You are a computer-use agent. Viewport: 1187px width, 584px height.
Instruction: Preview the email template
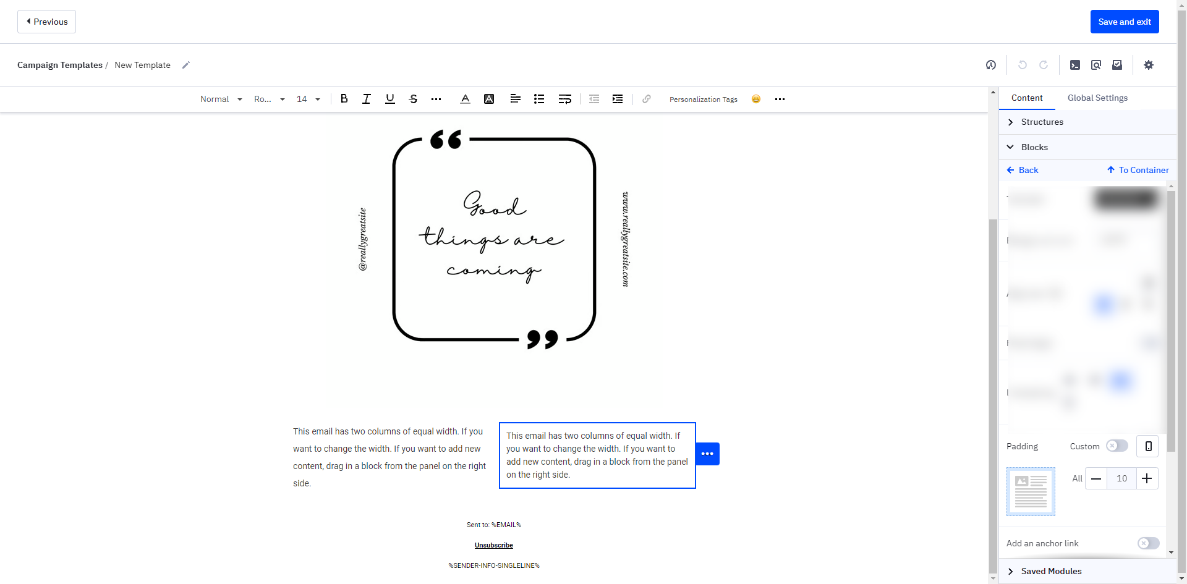pyautogui.click(x=1096, y=65)
